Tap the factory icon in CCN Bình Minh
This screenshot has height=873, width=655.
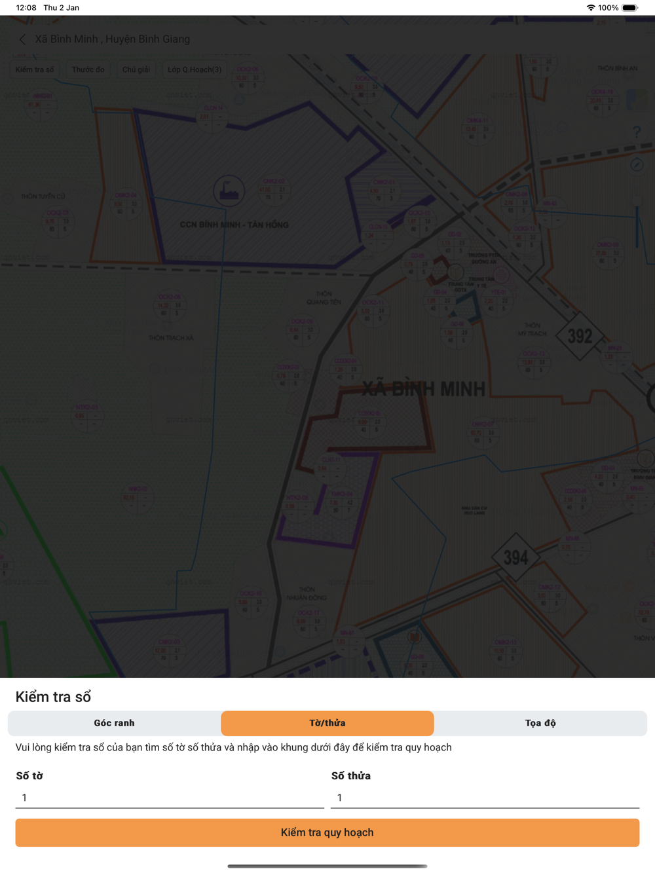pyautogui.click(x=229, y=191)
